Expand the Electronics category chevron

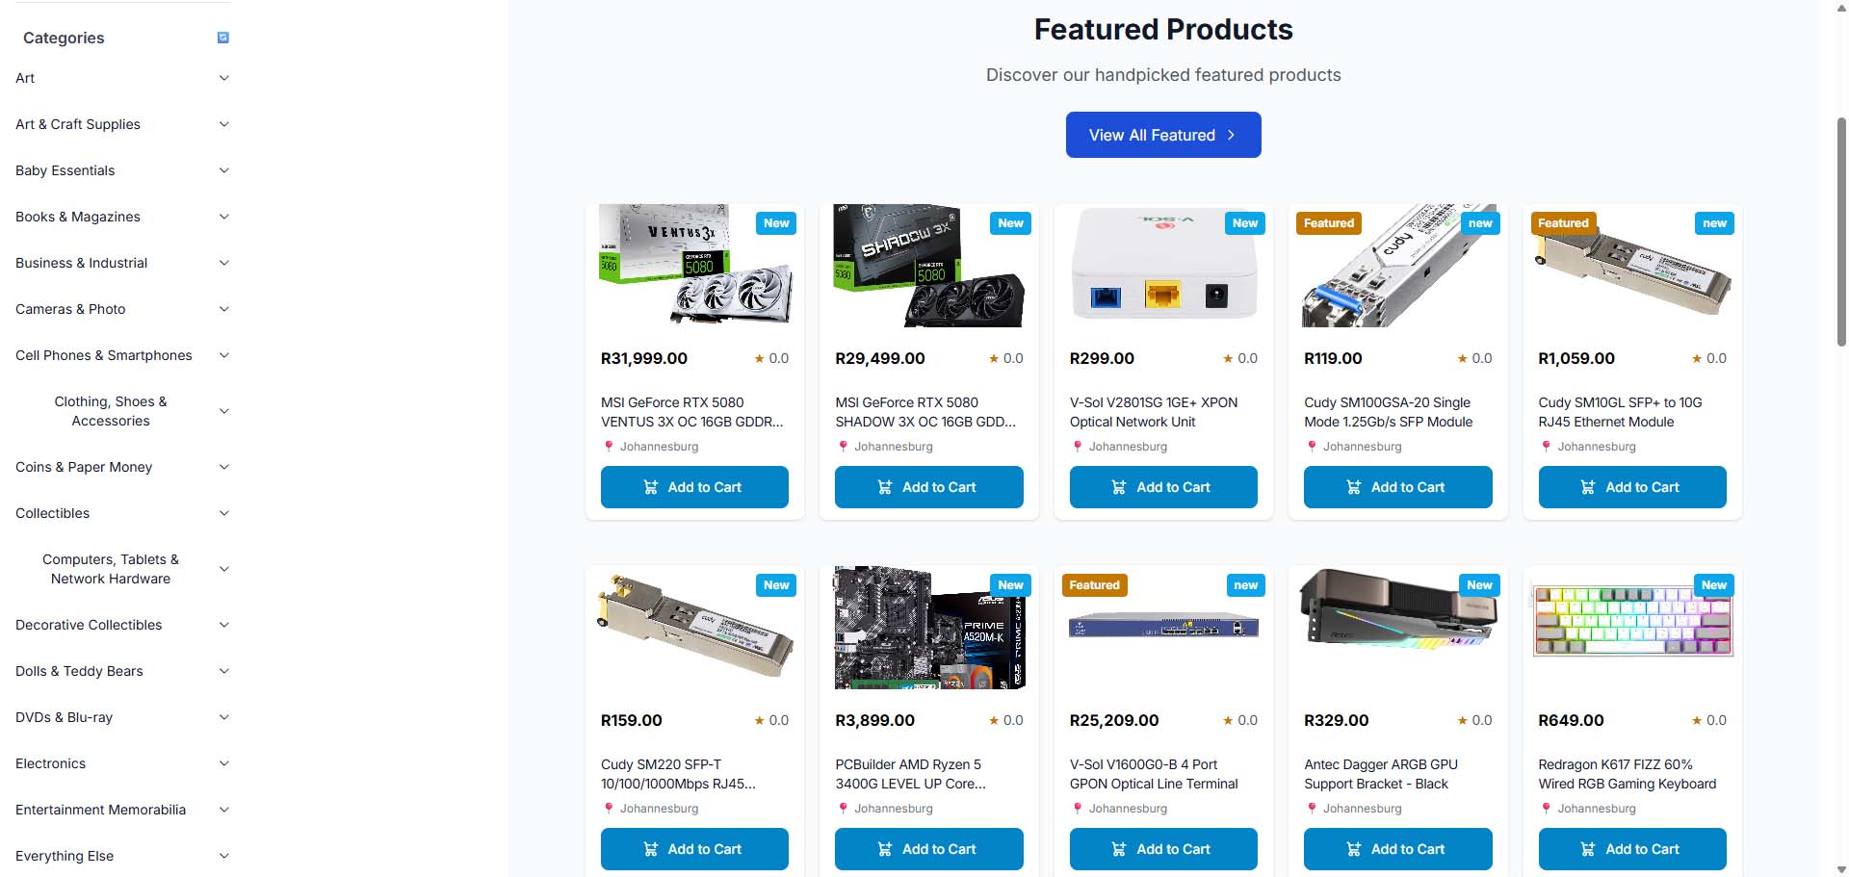click(223, 763)
